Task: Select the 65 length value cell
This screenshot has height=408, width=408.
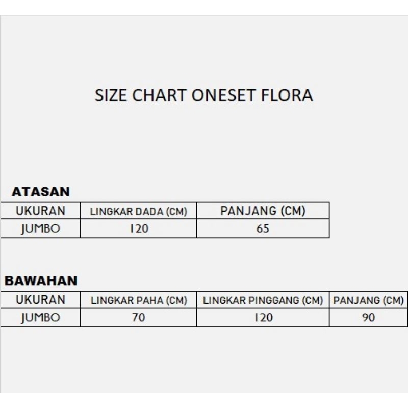Action: 263,229
